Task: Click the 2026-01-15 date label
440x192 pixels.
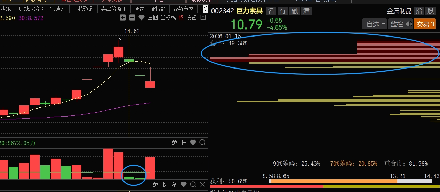Action: point(225,37)
